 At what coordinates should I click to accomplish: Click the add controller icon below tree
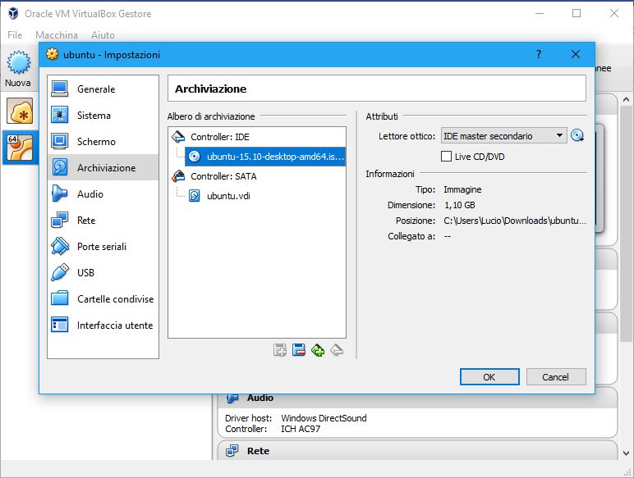279,350
